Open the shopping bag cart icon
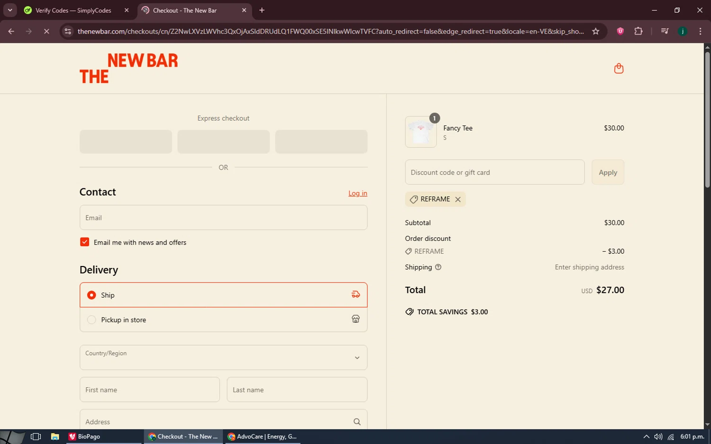Image resolution: width=711 pixels, height=444 pixels. click(x=619, y=69)
